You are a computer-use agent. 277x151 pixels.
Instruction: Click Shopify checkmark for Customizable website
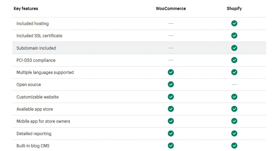coord(234,97)
